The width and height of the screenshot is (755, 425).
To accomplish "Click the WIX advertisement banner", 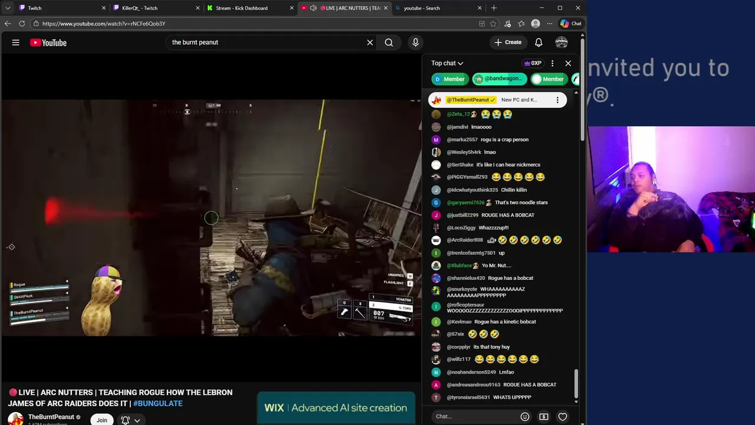I will pyautogui.click(x=336, y=408).
